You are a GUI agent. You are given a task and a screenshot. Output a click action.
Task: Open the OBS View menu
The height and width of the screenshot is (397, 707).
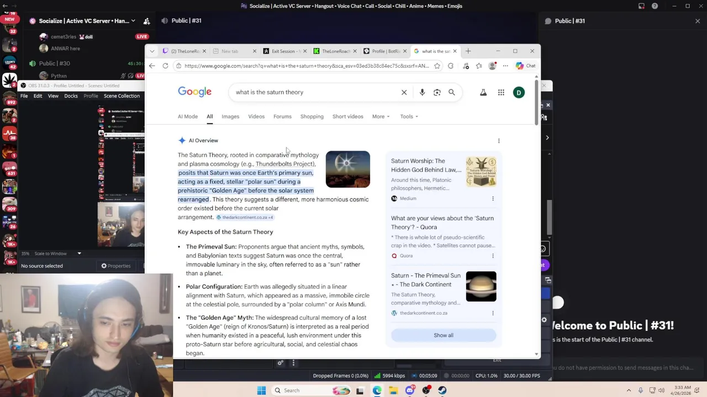pos(53,96)
